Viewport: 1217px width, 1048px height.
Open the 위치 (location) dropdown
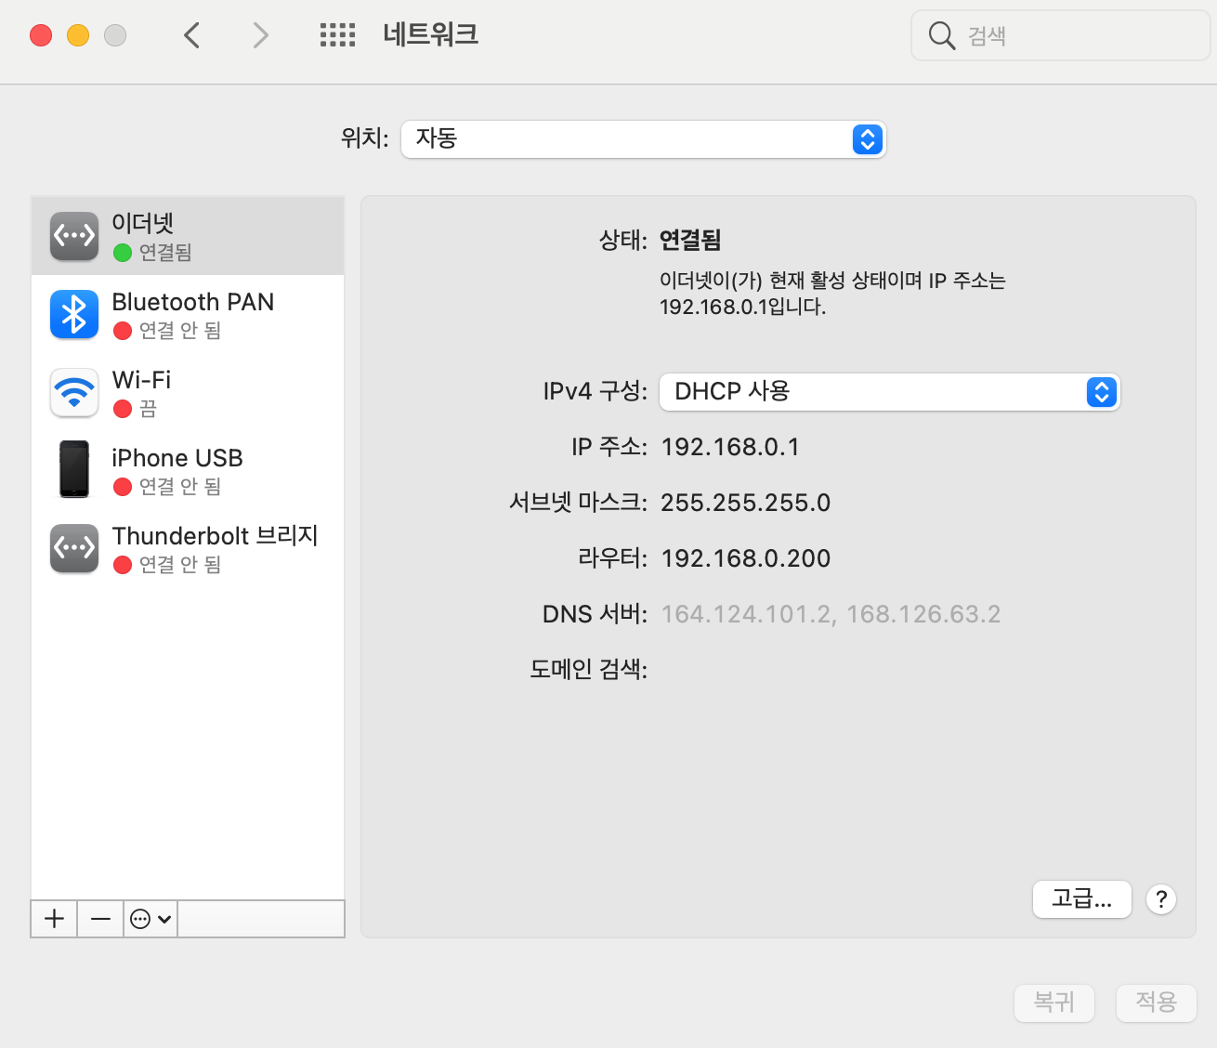643,139
